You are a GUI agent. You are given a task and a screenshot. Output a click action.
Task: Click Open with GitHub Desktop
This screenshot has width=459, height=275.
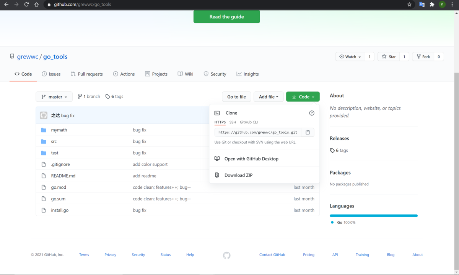tap(264, 159)
